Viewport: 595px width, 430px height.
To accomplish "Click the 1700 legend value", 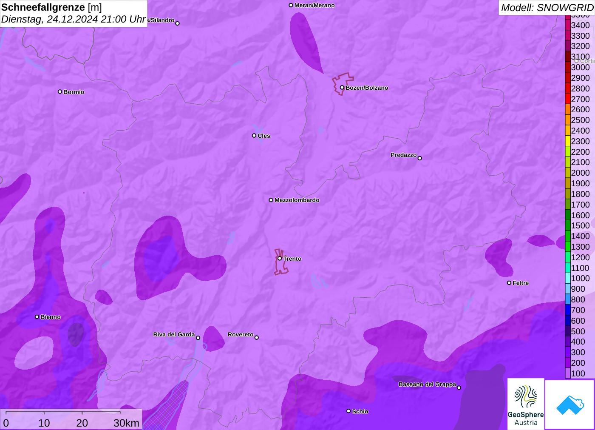I will point(580,205).
